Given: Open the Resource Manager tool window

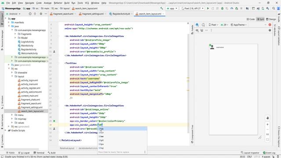Looking at the screenshot, I should point(2,40).
